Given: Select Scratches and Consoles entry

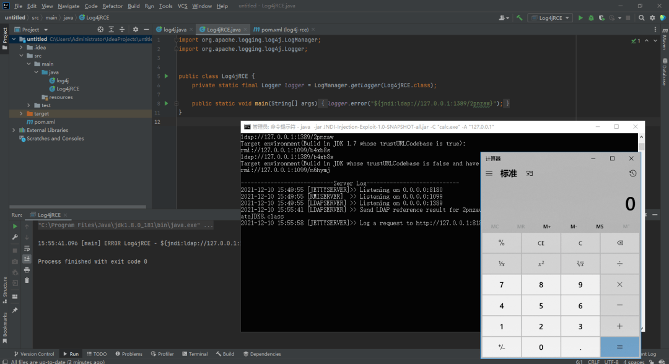Looking at the screenshot, I should tap(51, 139).
